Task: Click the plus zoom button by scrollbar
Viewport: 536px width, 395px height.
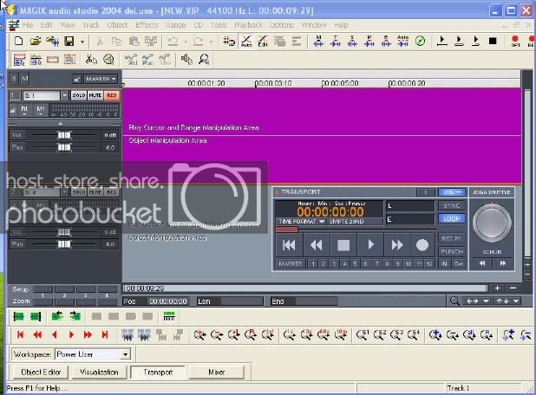Action: click(497, 288)
